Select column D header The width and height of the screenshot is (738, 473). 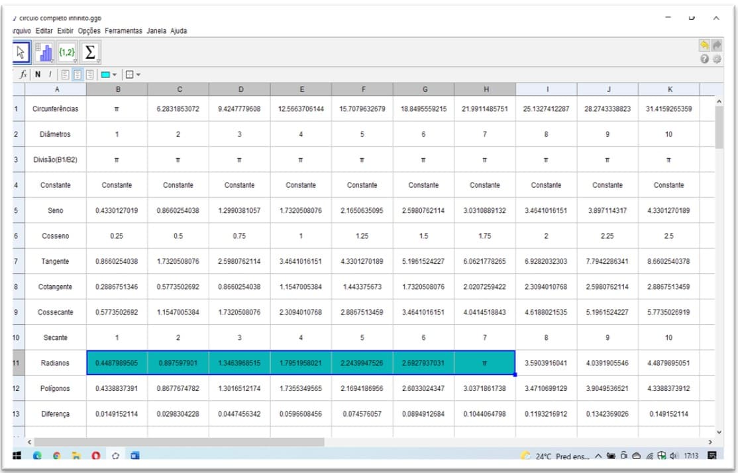239,89
